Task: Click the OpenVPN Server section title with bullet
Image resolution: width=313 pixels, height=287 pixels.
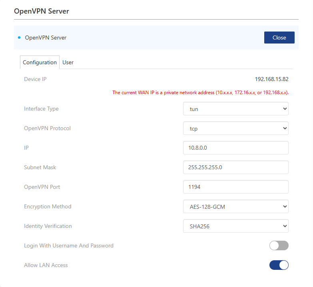Action: pos(42,38)
